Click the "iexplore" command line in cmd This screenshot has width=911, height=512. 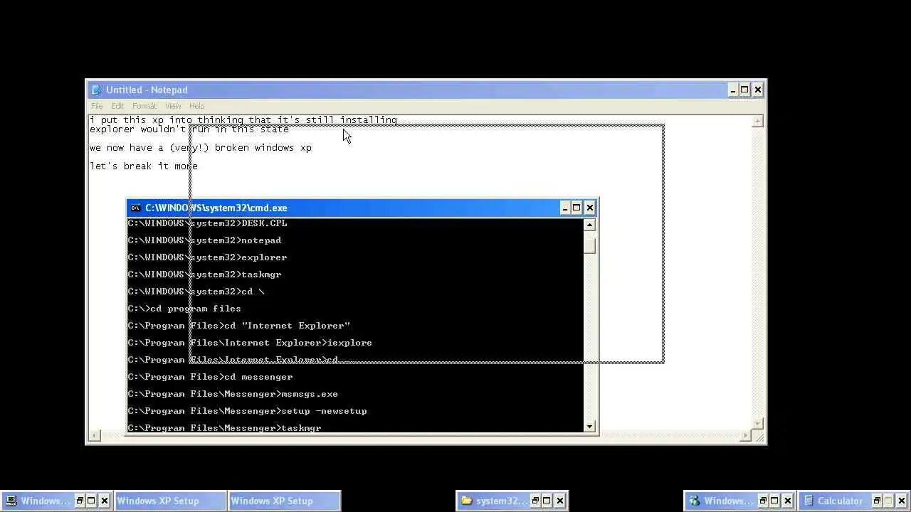click(x=251, y=343)
